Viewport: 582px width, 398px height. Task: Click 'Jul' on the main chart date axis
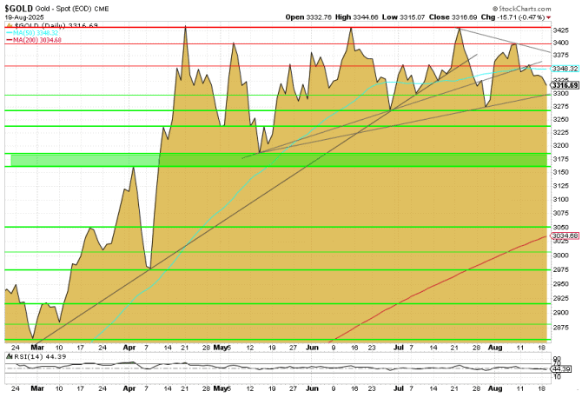click(x=398, y=348)
